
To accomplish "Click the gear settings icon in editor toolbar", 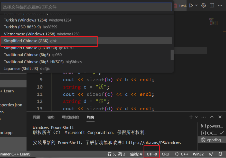I will click(204, 5).
